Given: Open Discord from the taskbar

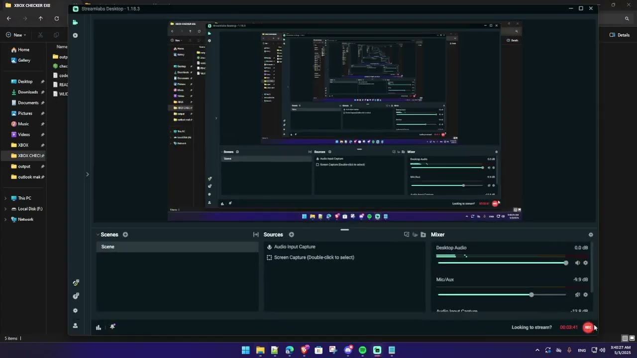Looking at the screenshot, I should pos(348,350).
